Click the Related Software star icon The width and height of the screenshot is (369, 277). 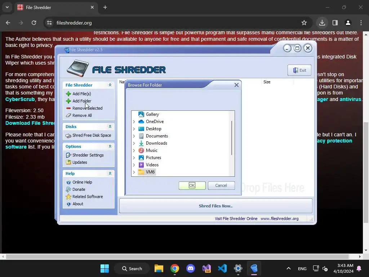(x=68, y=197)
